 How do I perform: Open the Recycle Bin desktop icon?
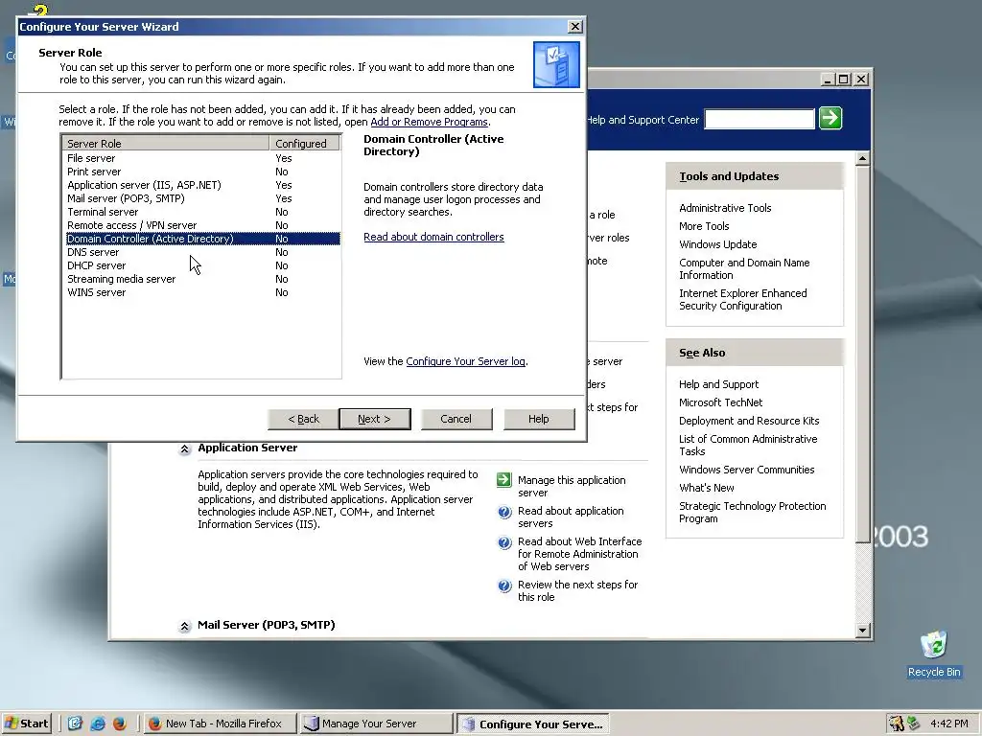point(934,654)
